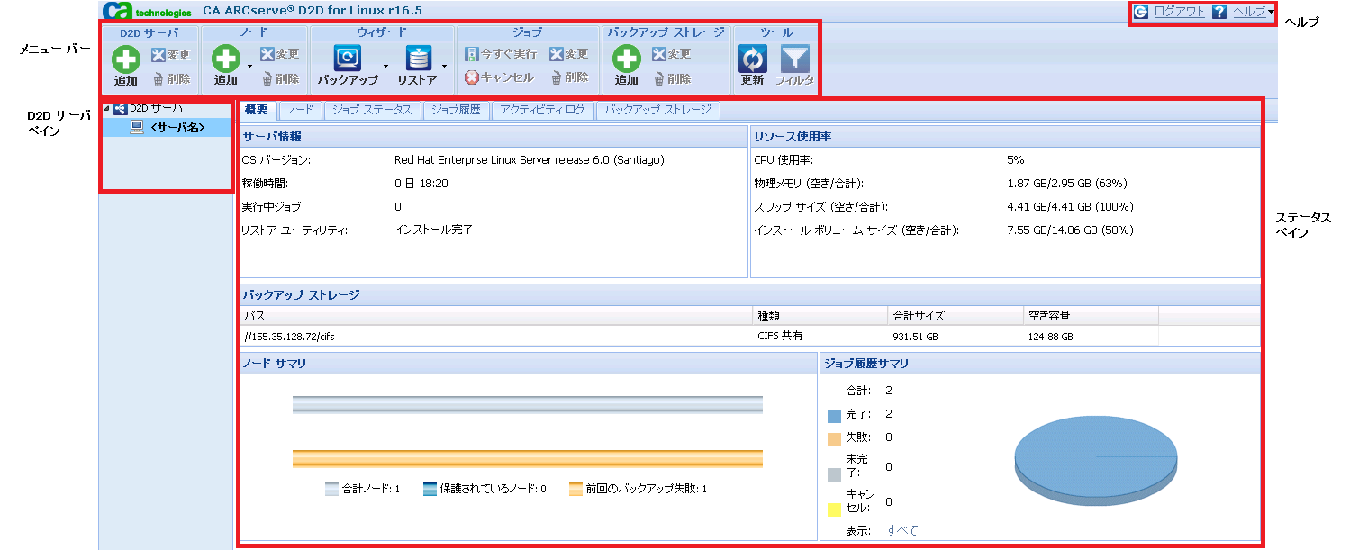1368x550 pixels.
Task: Click the CIFS 共有 type cell
Action: (x=780, y=336)
